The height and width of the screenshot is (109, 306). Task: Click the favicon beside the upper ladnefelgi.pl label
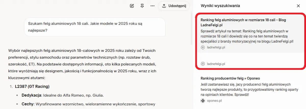(x=203, y=47)
